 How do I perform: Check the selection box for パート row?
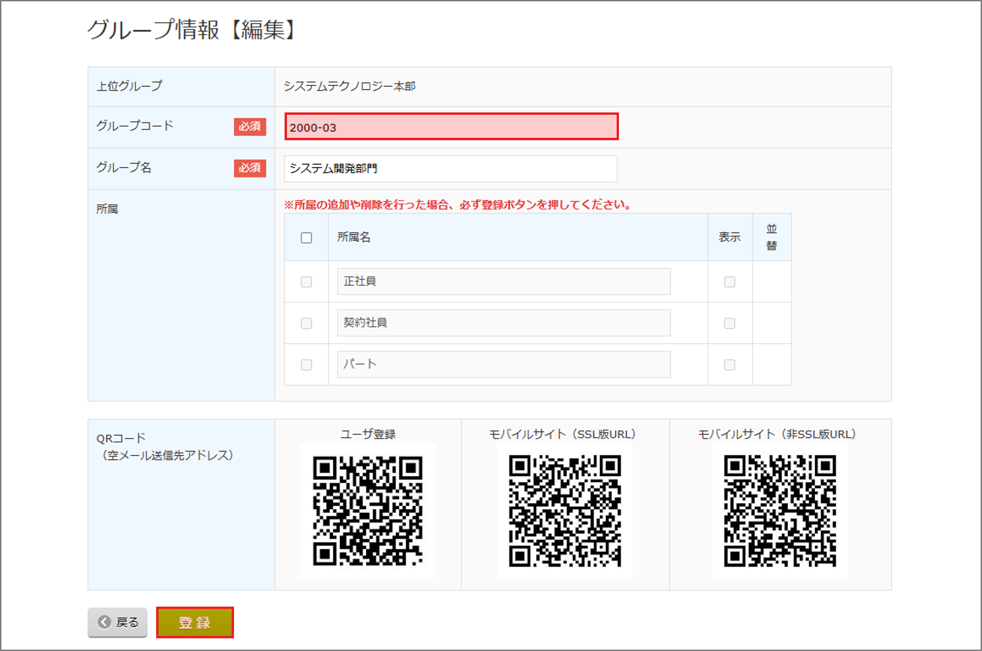(x=307, y=364)
